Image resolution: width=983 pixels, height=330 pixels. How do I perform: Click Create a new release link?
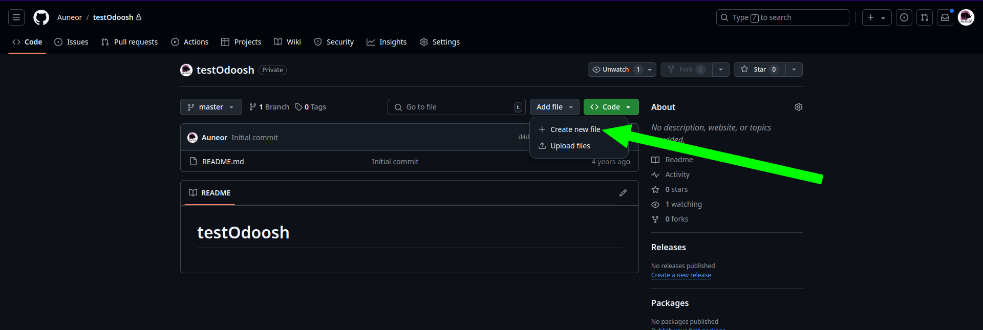coord(681,275)
